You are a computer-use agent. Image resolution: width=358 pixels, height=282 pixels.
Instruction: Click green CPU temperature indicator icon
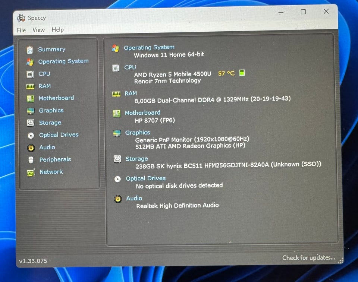(242, 73)
